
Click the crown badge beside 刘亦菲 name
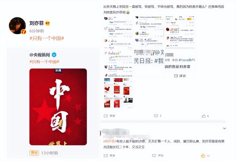click(48, 23)
